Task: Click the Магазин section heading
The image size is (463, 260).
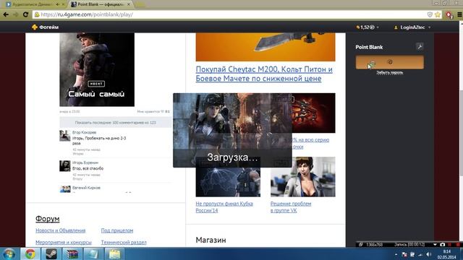Action: (x=211, y=240)
